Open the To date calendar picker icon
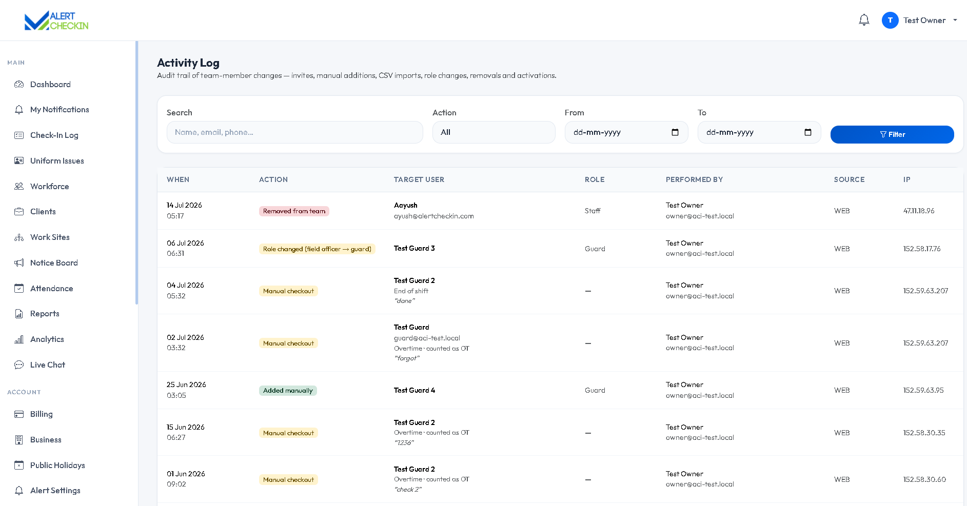 pyautogui.click(x=808, y=132)
